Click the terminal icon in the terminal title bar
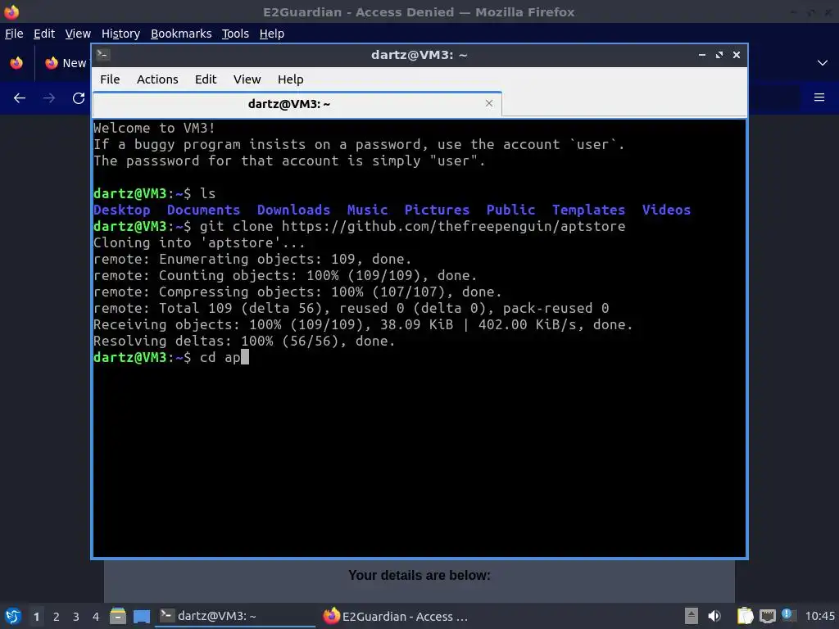The height and width of the screenshot is (629, 839). tap(103, 55)
